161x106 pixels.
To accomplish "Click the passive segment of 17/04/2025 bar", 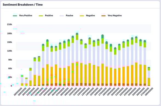I will click(x=102, y=54).
